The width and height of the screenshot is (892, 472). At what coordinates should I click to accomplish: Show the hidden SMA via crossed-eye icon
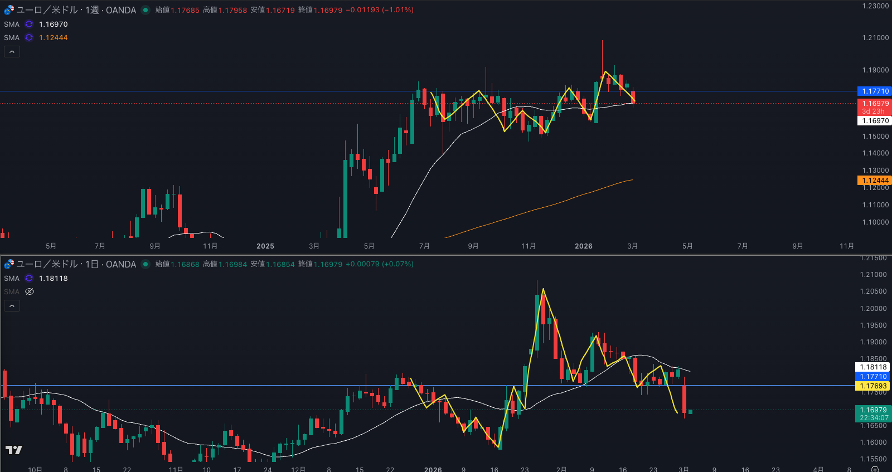pos(30,292)
